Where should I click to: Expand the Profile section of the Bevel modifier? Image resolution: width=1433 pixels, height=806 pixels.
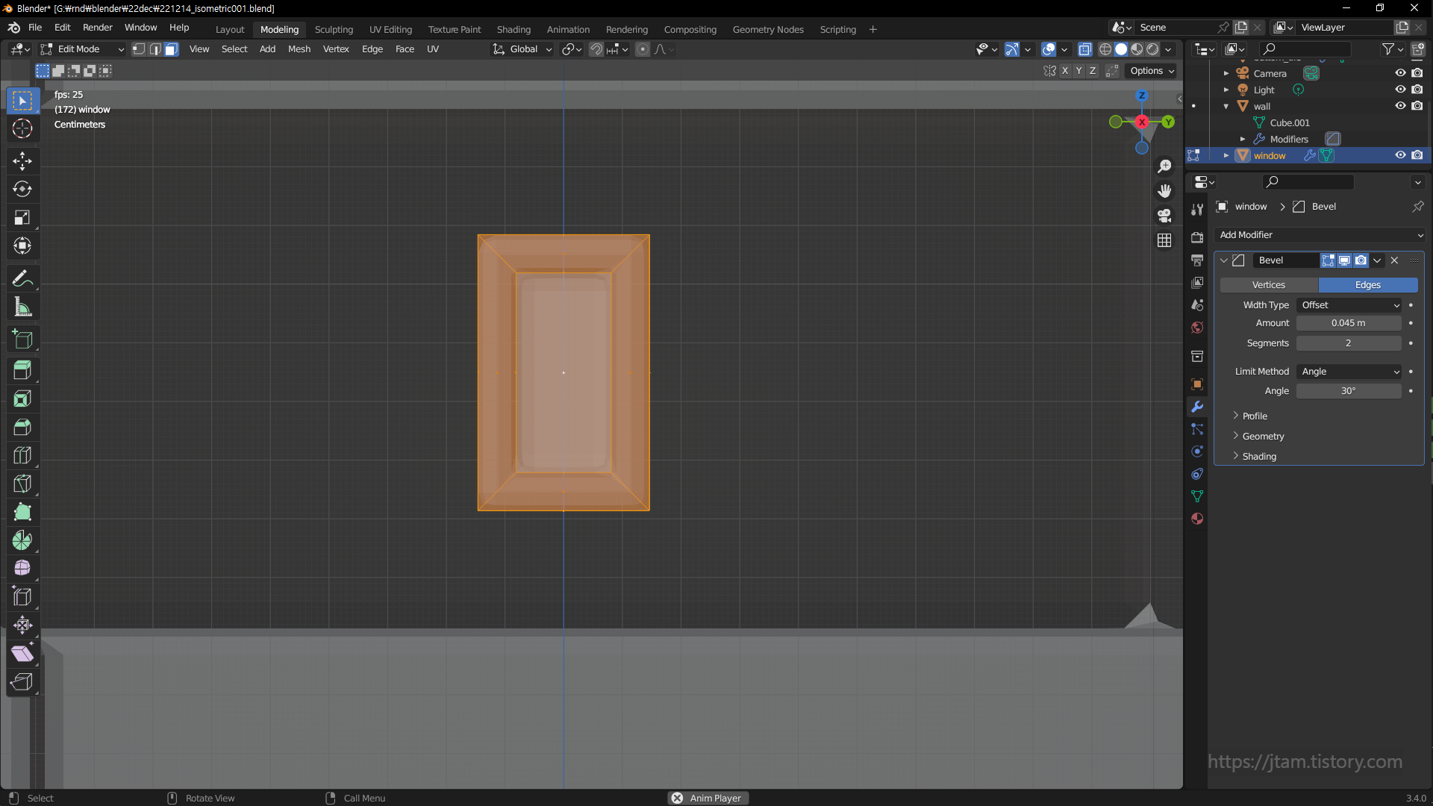click(1254, 416)
